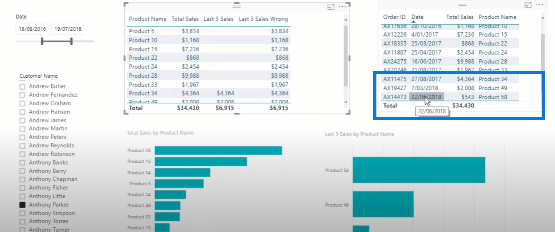The width and height of the screenshot is (555, 232).
Task: Tick the Anthony Chapman checkbox
Action: [x=22, y=179]
